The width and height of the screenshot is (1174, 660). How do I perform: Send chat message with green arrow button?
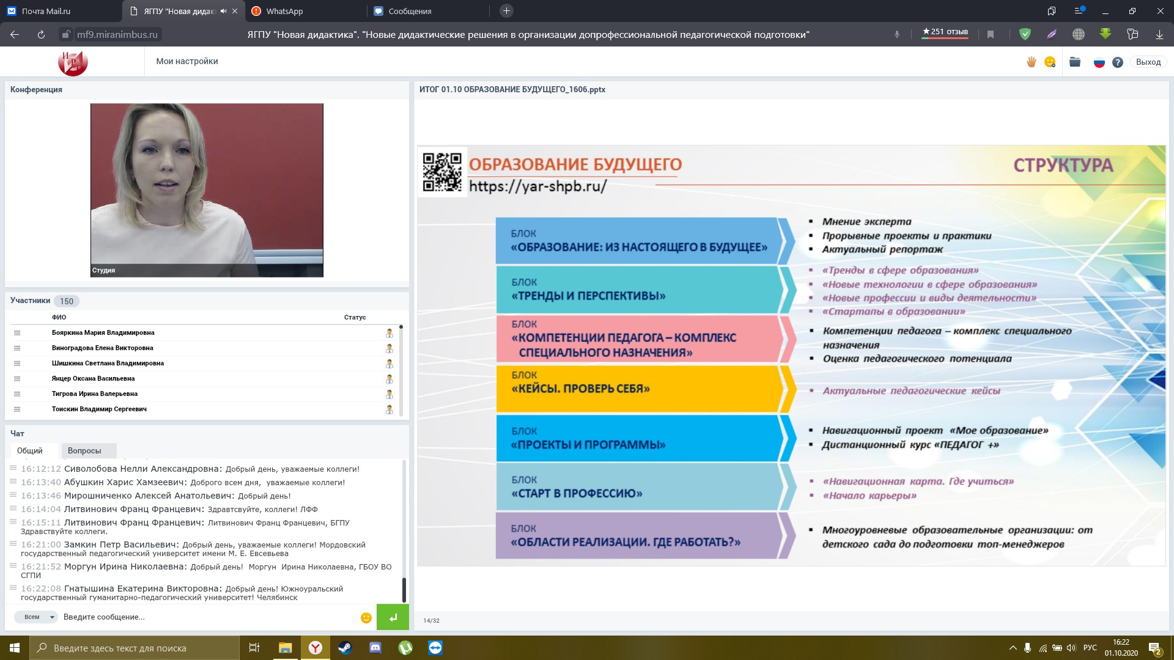tap(393, 617)
